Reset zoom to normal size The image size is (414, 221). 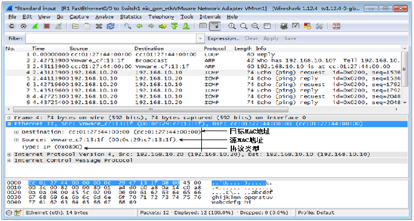(255, 26)
